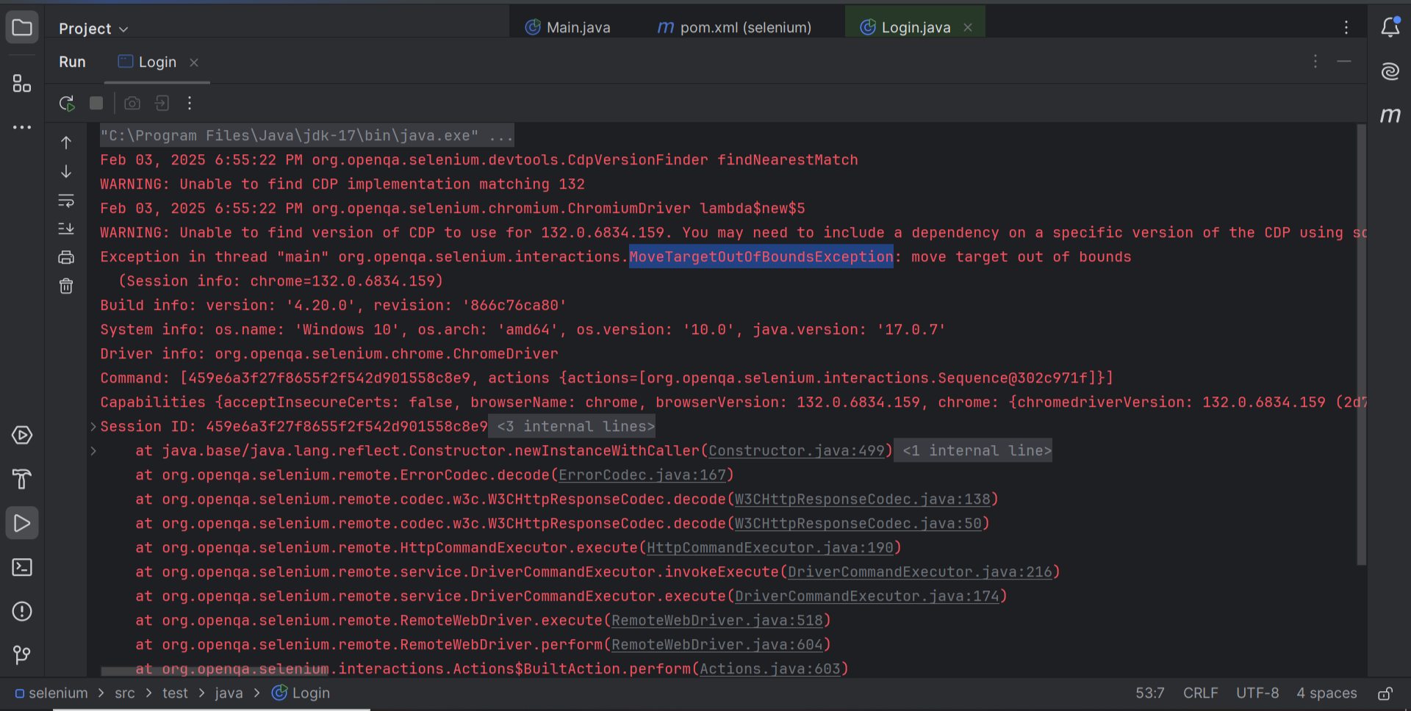Image resolution: width=1411 pixels, height=711 pixels.
Task: Open the W3CHttpResponseCodec.java:50 link
Action: pos(858,524)
